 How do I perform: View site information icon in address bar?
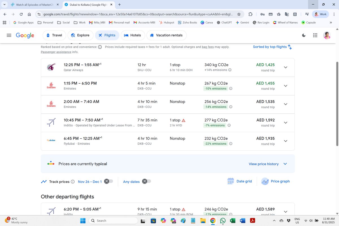point(39,14)
